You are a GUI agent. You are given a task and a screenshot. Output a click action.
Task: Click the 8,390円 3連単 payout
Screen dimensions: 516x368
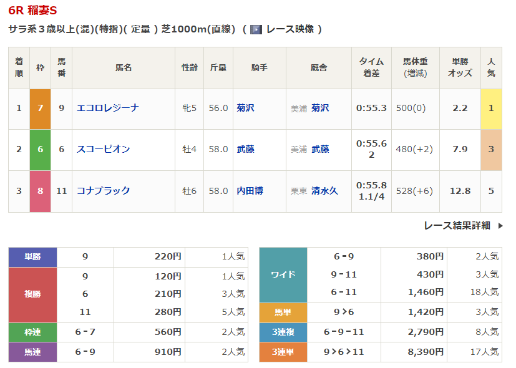[426, 352]
